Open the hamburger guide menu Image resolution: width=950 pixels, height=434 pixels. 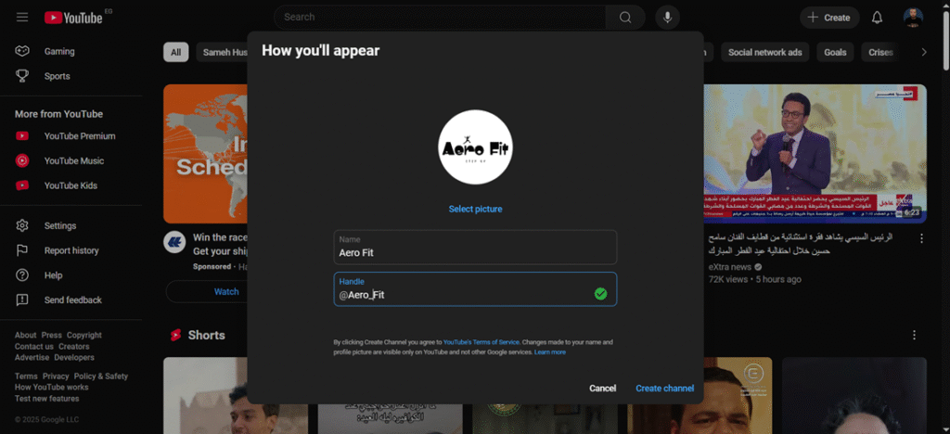pyautogui.click(x=22, y=17)
